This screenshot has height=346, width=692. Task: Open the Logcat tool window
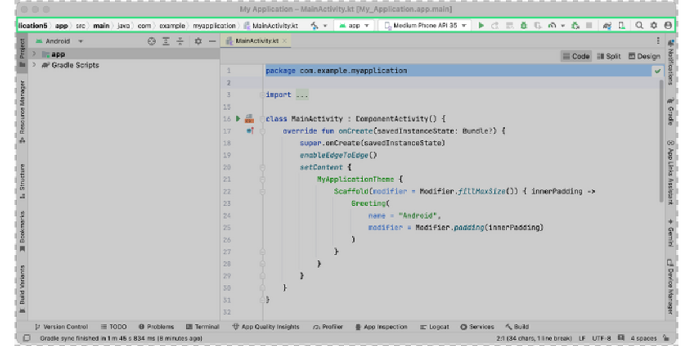(434, 327)
